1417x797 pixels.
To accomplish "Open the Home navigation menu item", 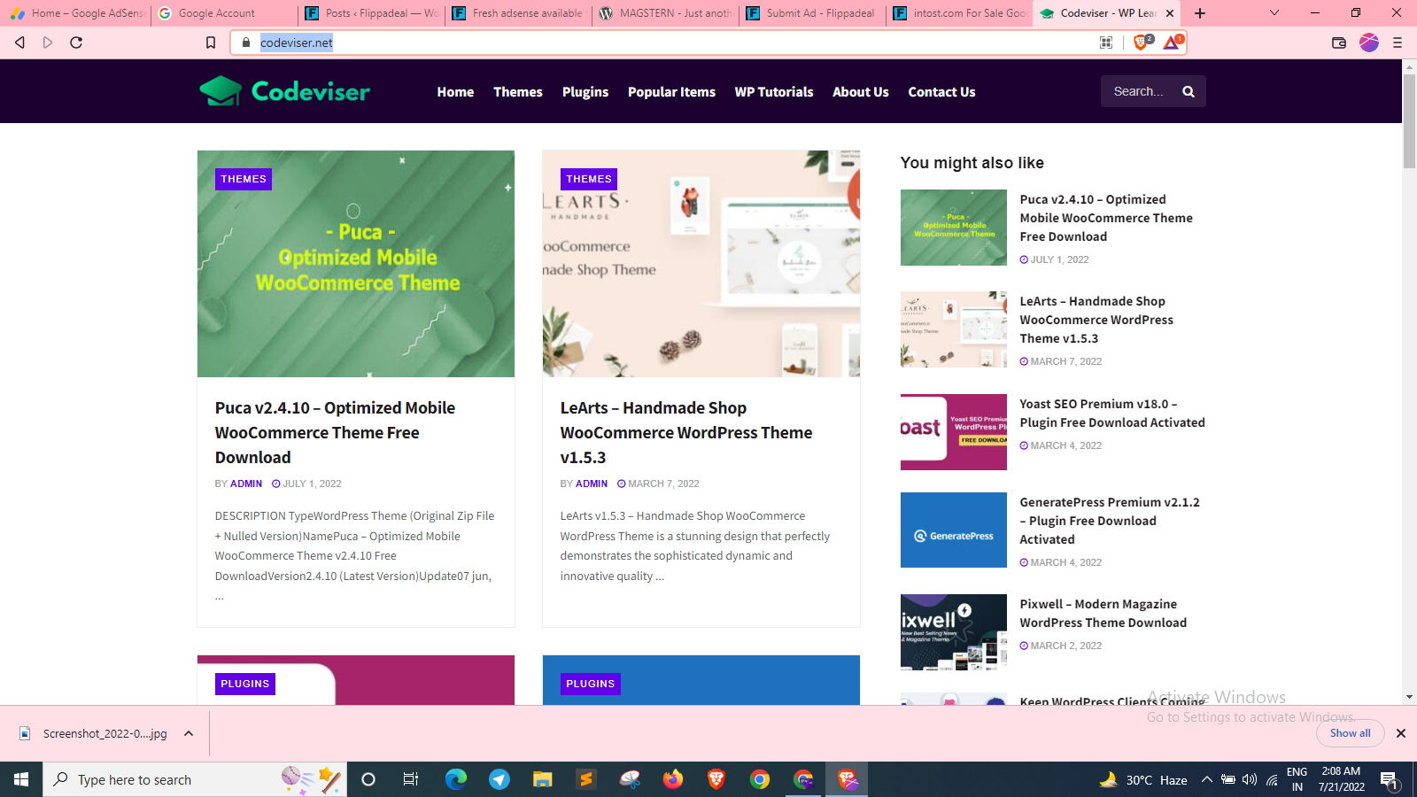I will [x=455, y=92].
